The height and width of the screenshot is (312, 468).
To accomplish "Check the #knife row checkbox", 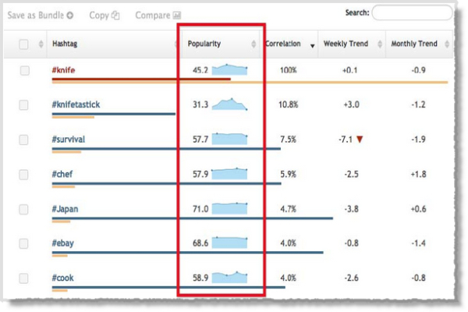I will [24, 70].
